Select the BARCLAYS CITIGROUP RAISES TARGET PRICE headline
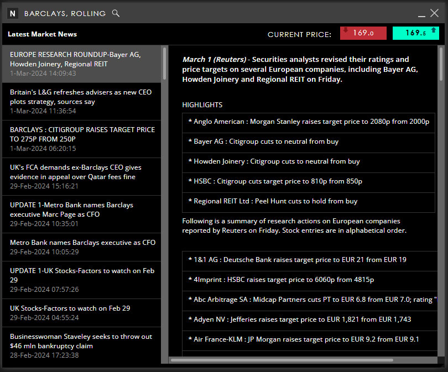 (82, 139)
